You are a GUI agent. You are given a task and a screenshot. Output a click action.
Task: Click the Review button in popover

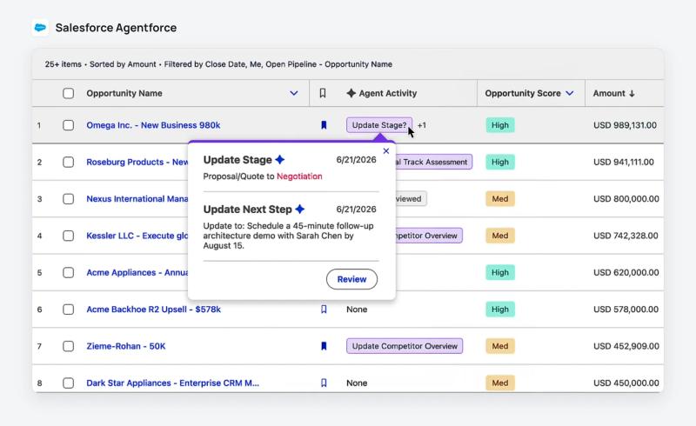(352, 279)
